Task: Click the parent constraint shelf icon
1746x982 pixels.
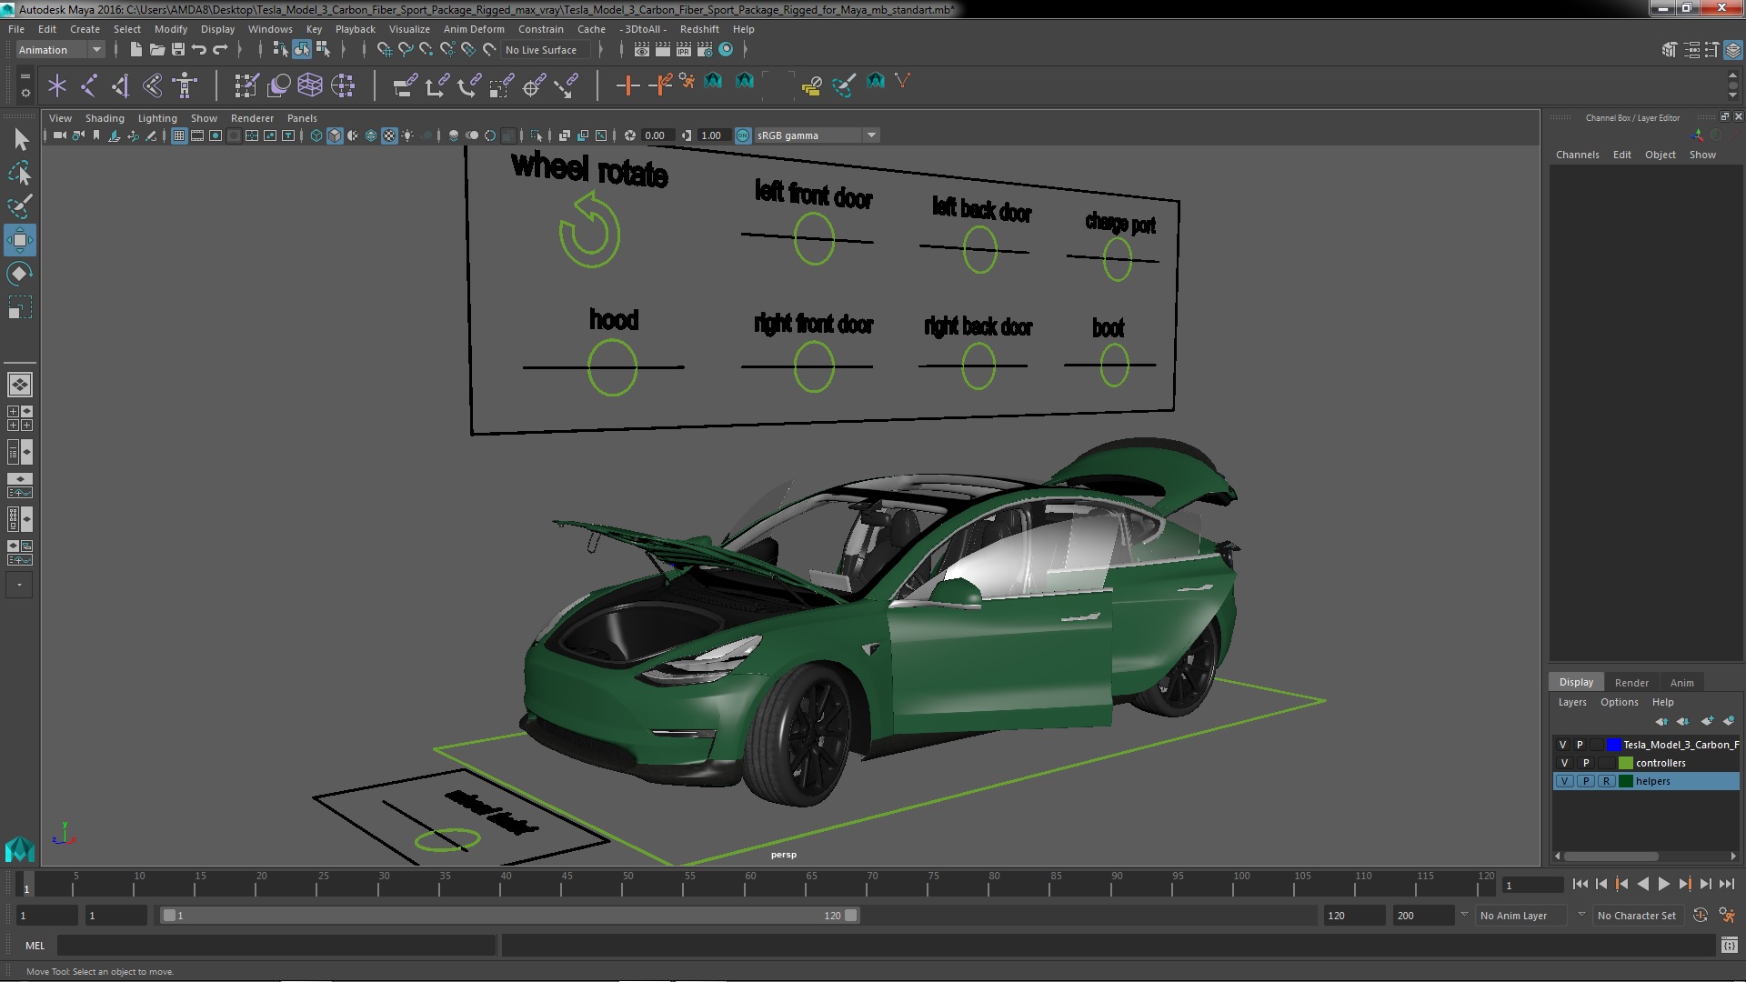Action: tap(406, 86)
